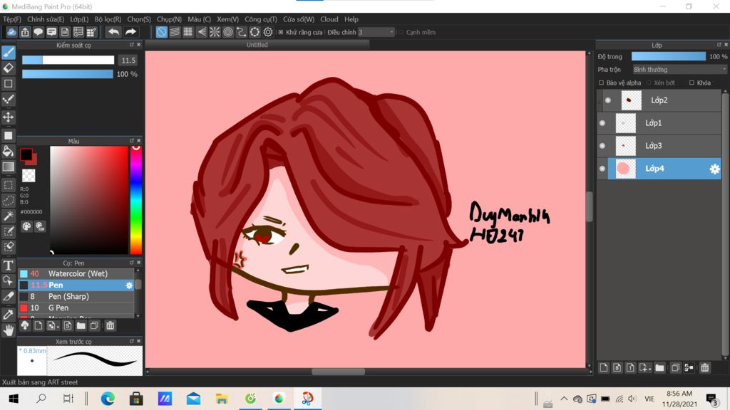Toggle the Xén bớt checkbox
730x410 pixels.
(649, 83)
